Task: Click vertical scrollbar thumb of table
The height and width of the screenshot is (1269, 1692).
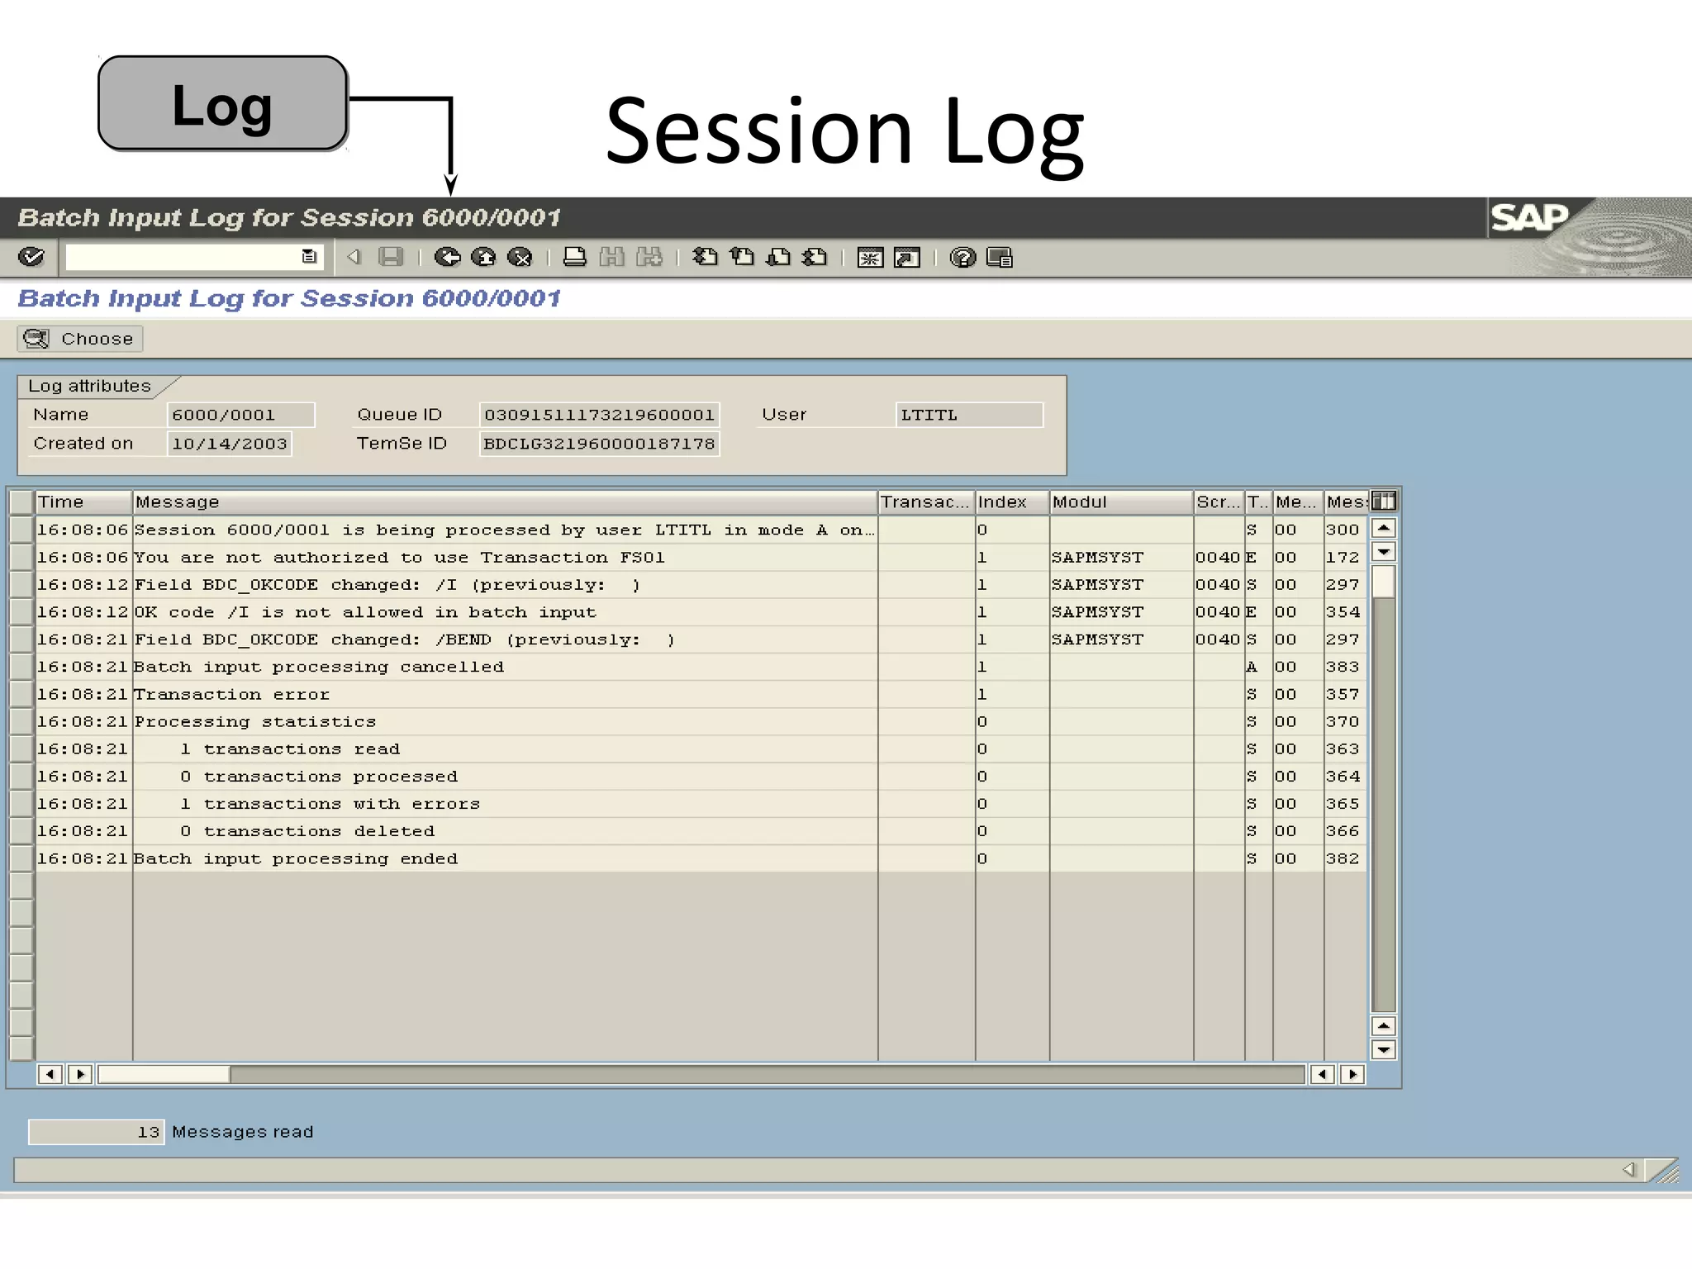Action: [x=1383, y=581]
